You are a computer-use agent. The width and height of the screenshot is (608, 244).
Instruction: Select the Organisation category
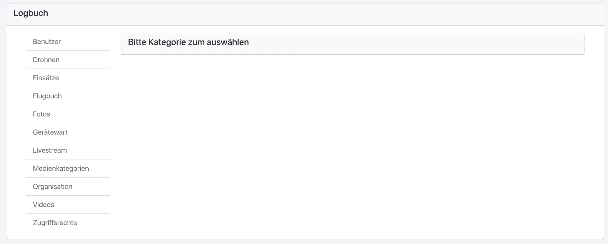[x=52, y=186]
